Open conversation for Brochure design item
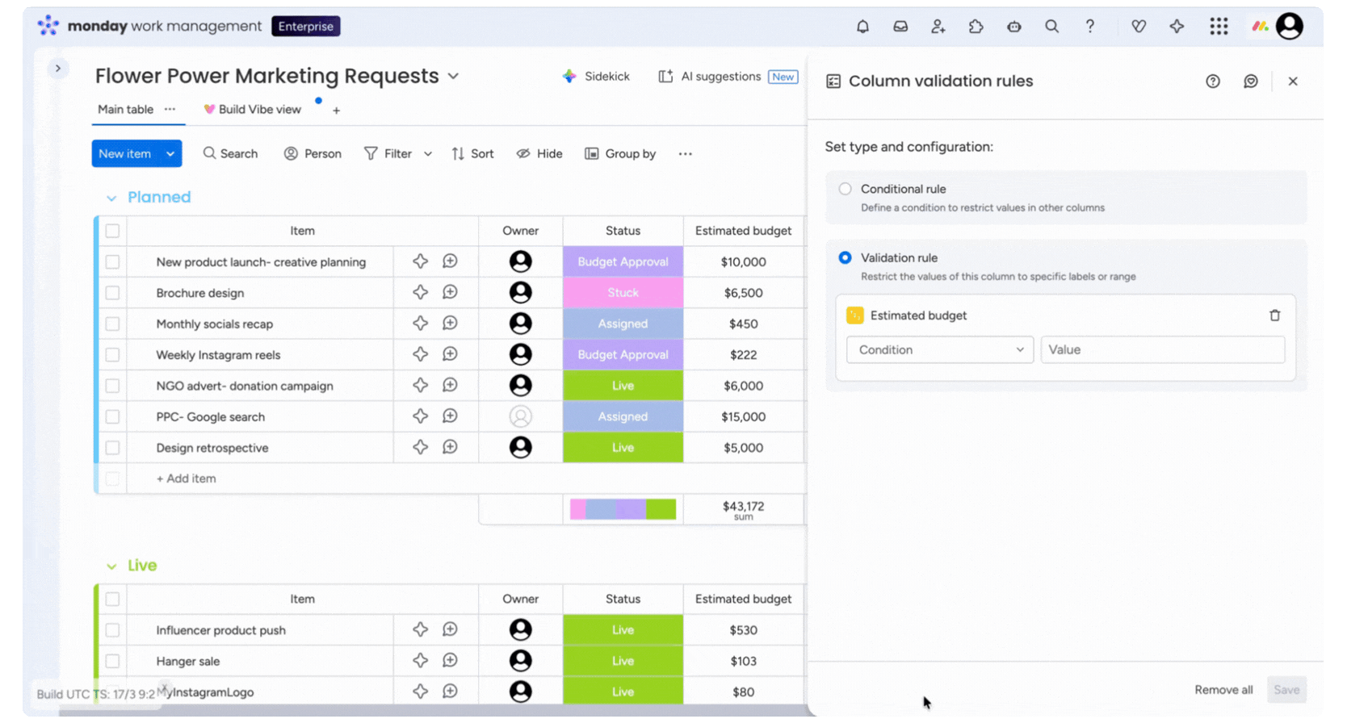The image size is (1347, 723). (x=450, y=292)
